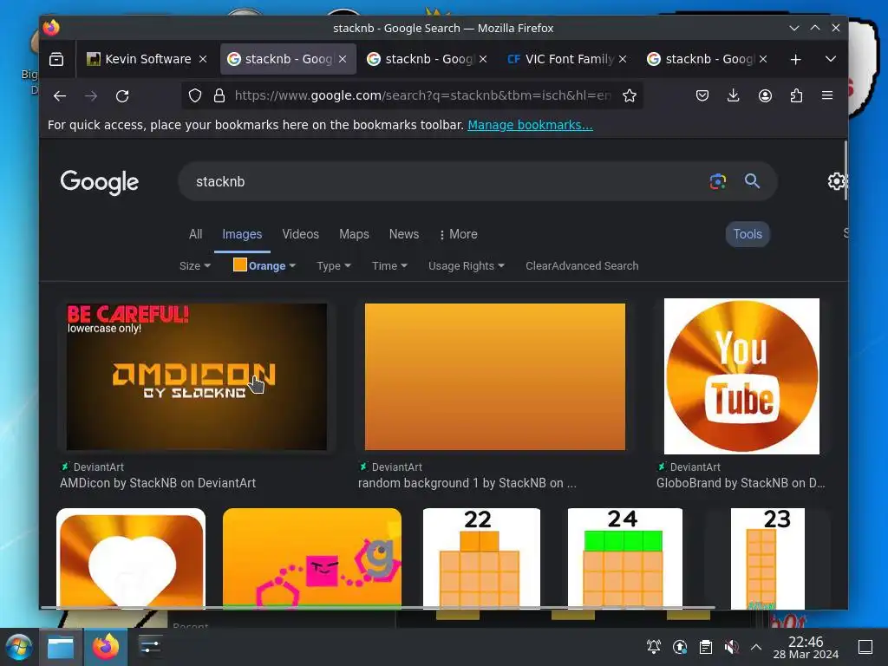
Task: Open the orange gradient background thumbnail
Action: tap(495, 376)
